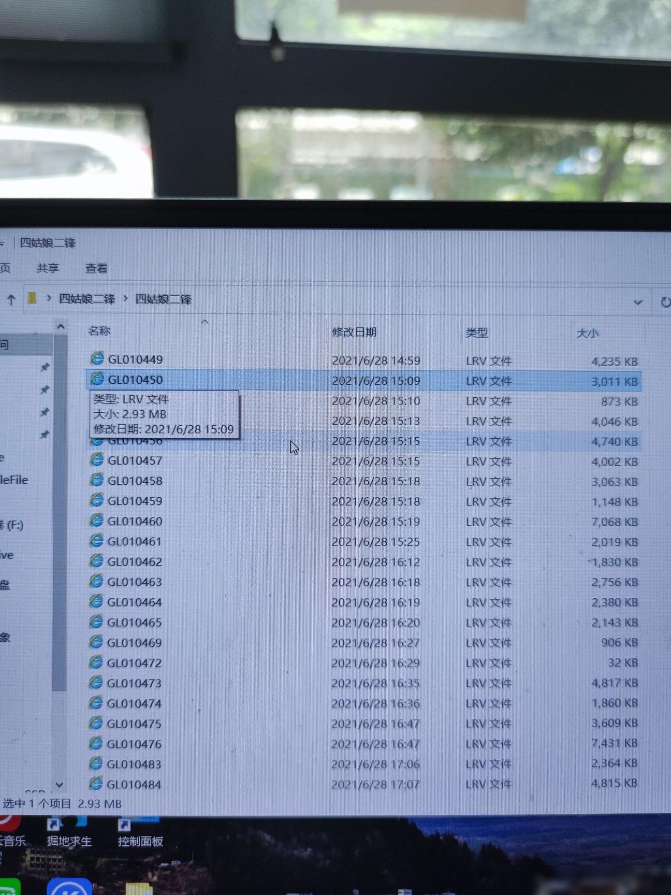Open the 共享 ribbon tab
Viewport: 671px width, 895px height.
pyautogui.click(x=48, y=268)
